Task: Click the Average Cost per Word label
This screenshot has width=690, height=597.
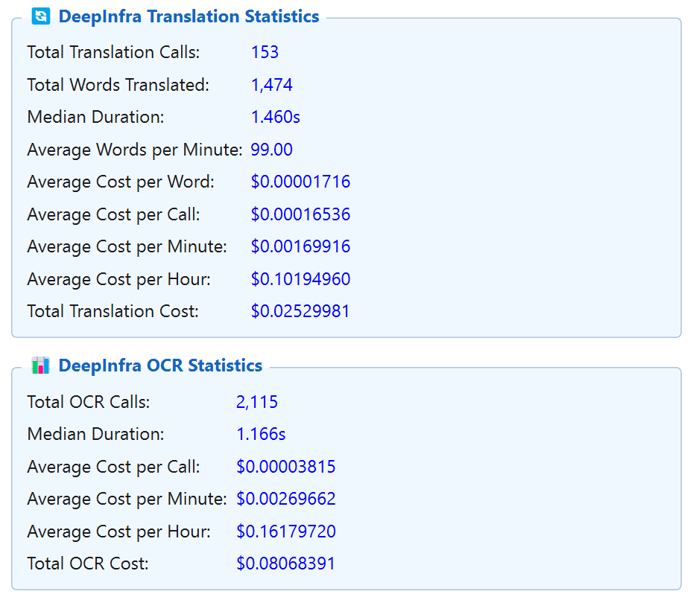Action: coord(121,182)
